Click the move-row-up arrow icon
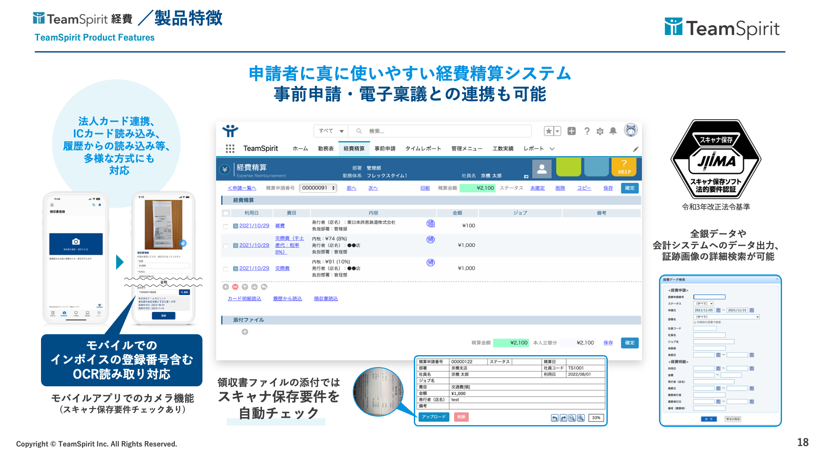This screenshot has height=461, width=820. coord(245,287)
